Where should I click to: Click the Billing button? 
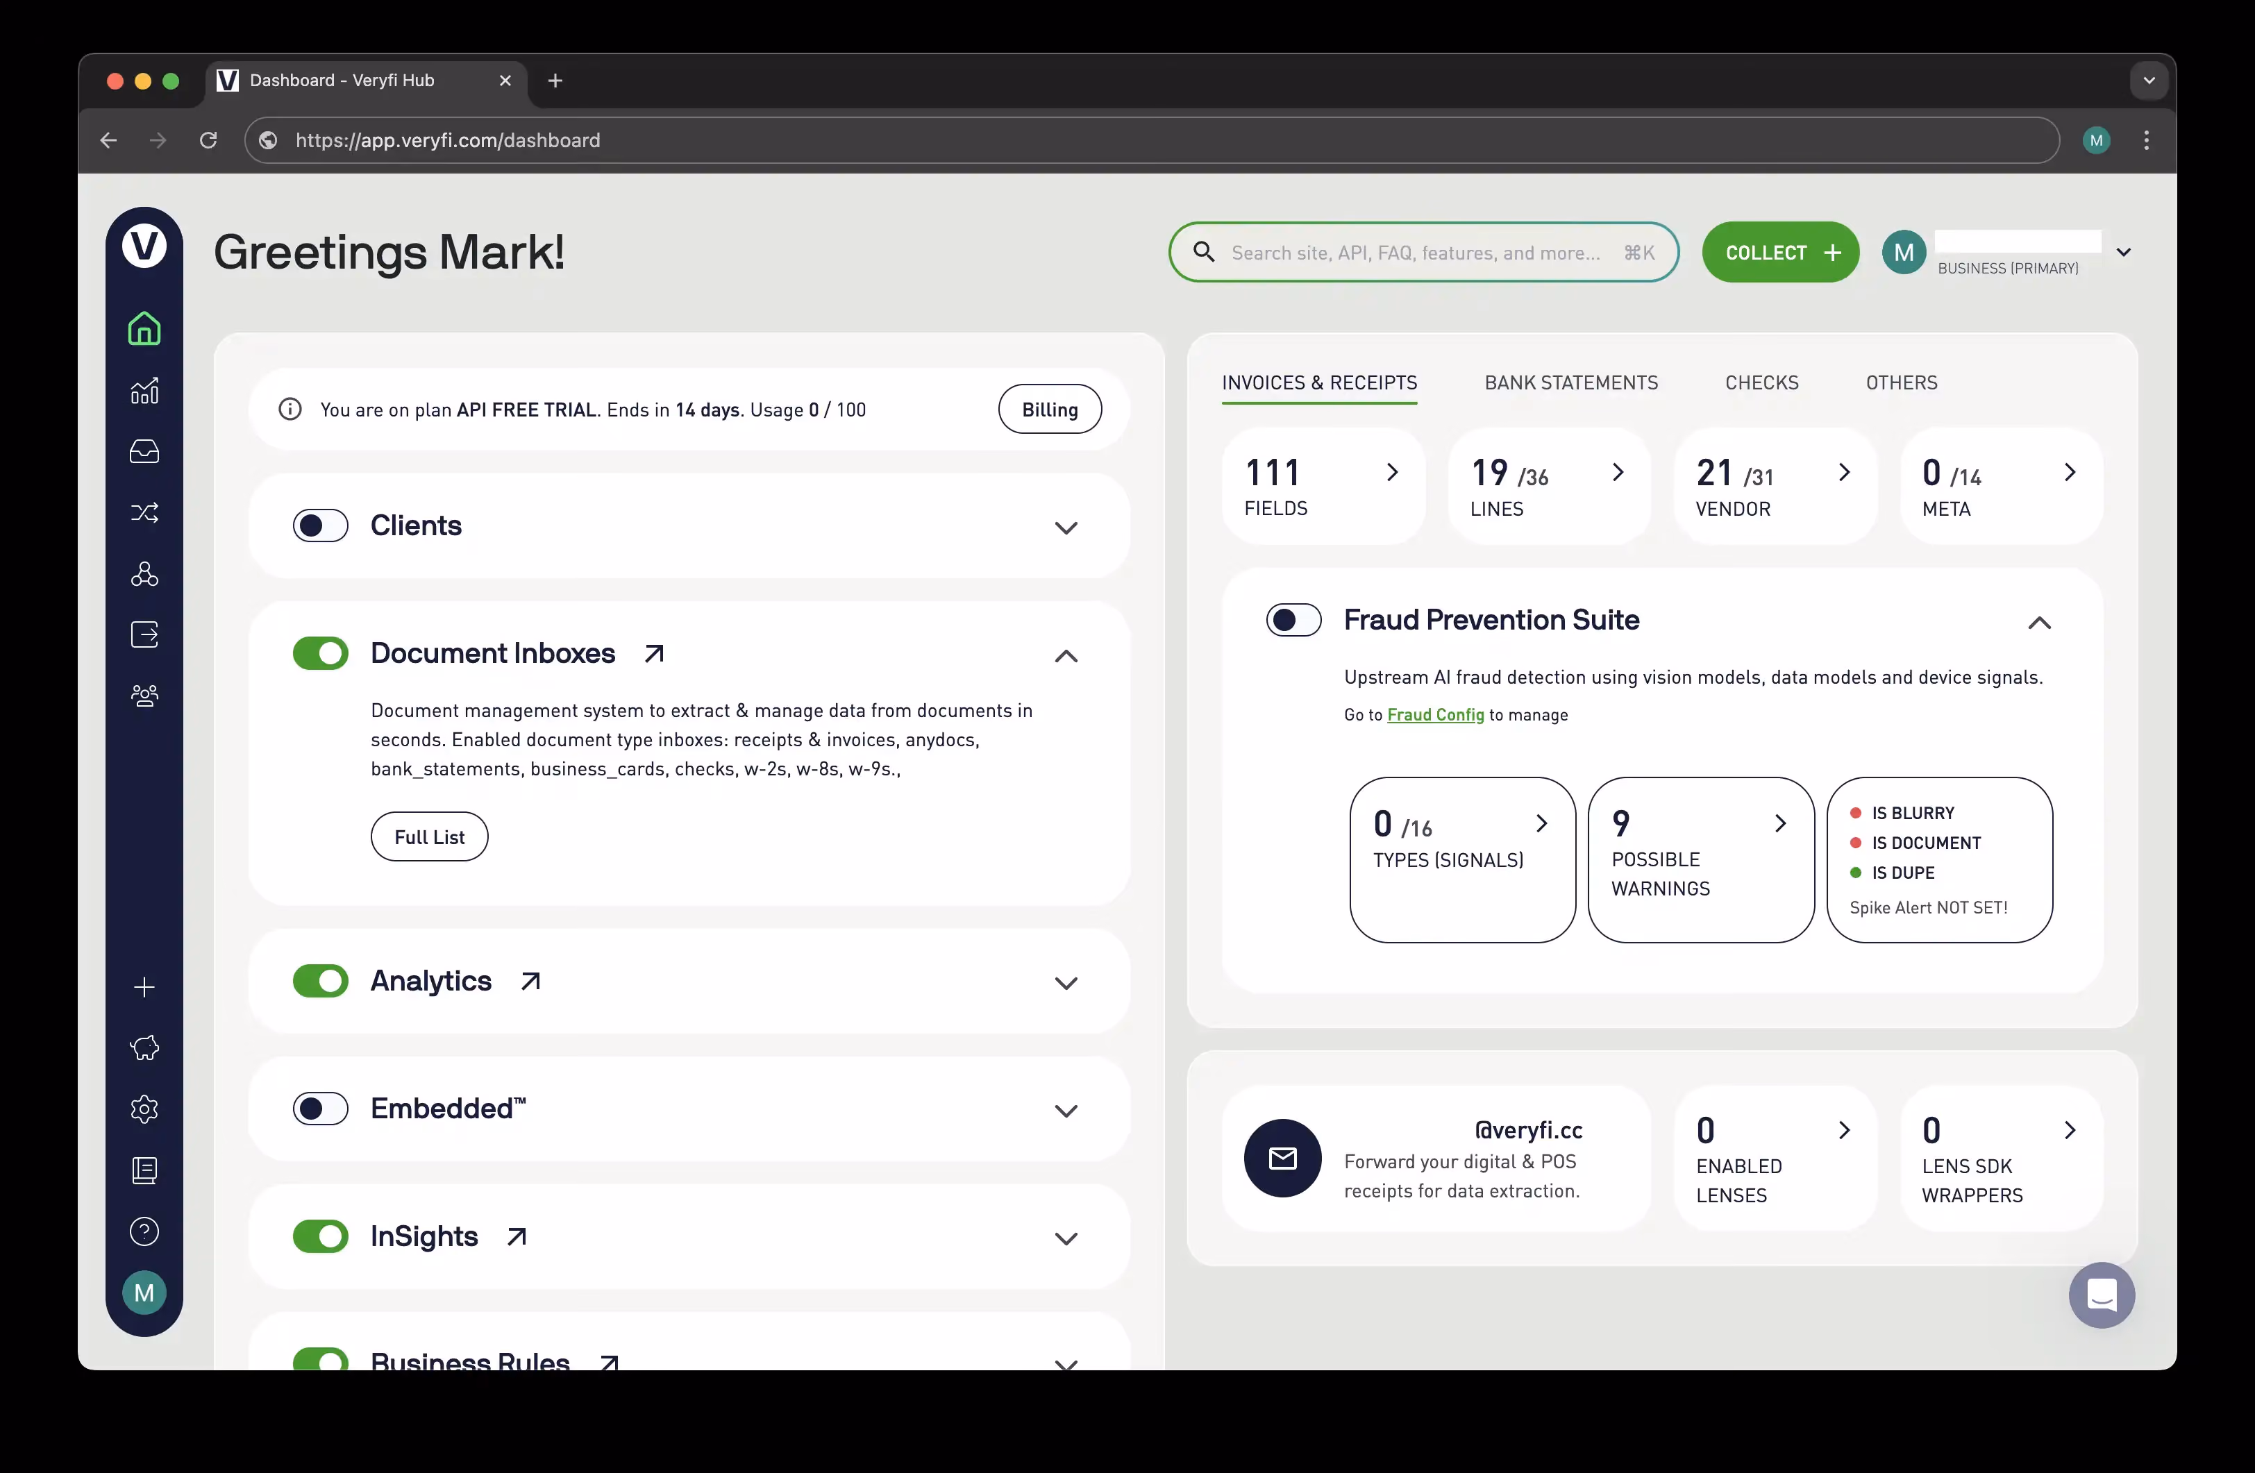(1050, 410)
